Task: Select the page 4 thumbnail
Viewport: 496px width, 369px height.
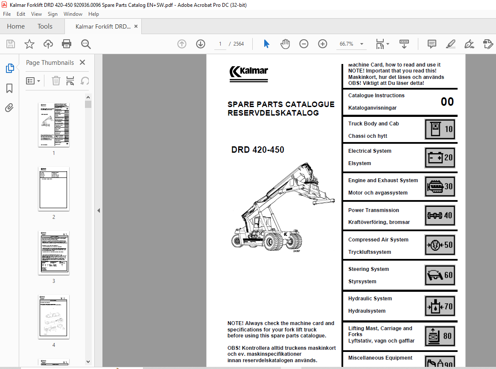Action: click(54, 317)
